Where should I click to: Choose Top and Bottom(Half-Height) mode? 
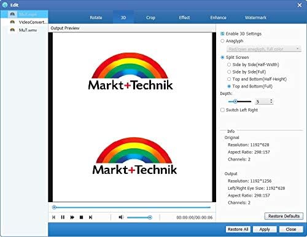point(229,79)
